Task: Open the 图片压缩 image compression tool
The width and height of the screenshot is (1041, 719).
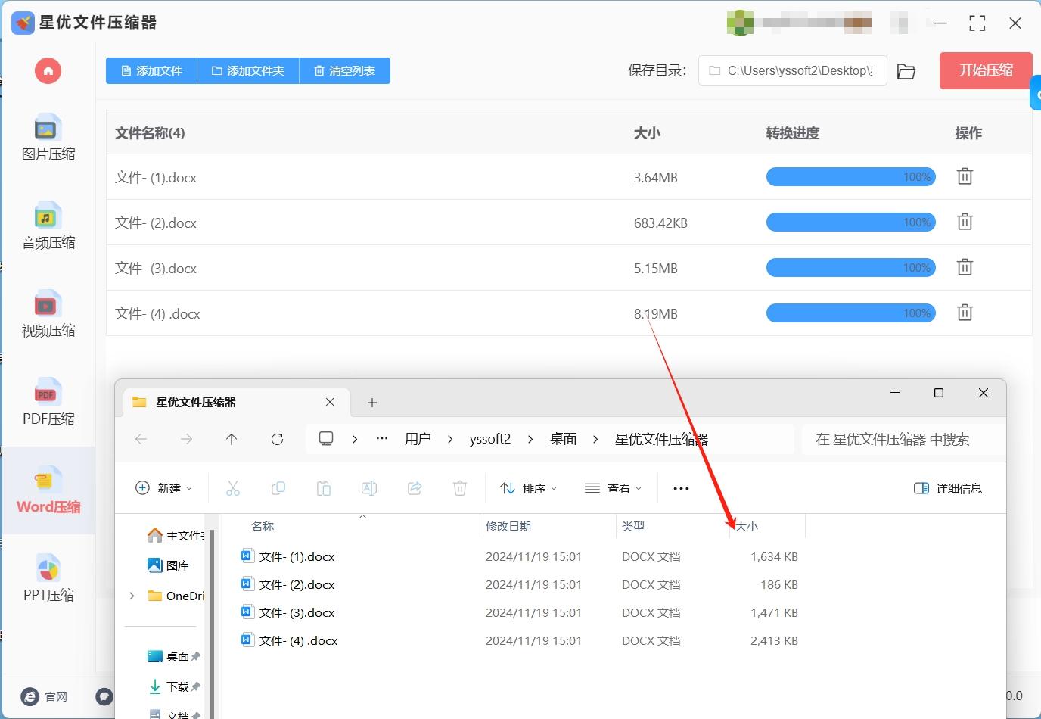Action: tap(48, 138)
